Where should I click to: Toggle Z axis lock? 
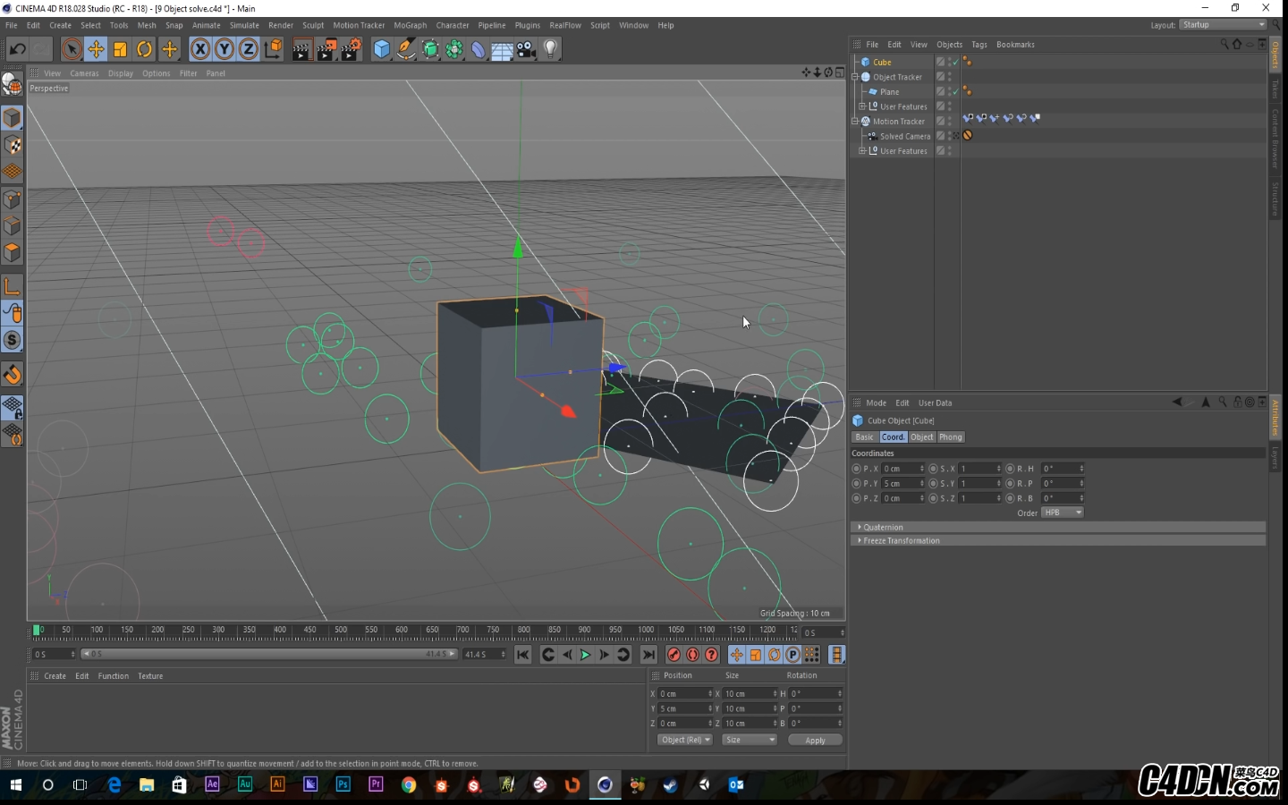(x=249, y=49)
